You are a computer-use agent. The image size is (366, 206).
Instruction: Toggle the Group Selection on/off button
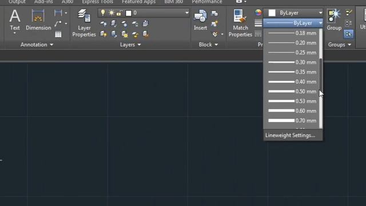[348, 34]
